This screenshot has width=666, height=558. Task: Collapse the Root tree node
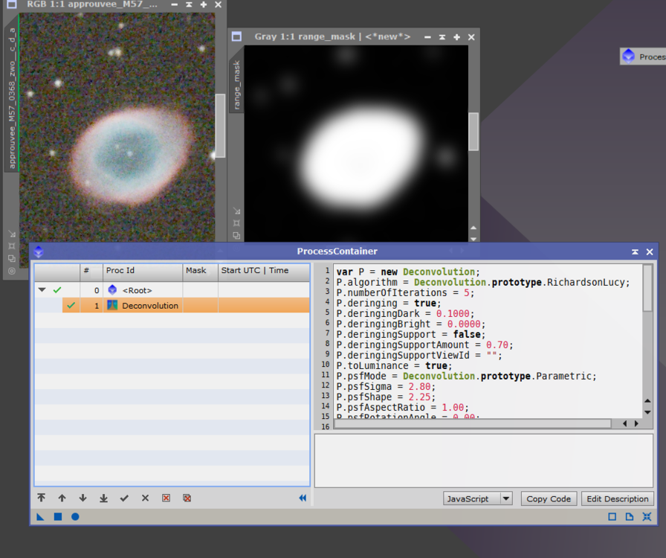(42, 290)
